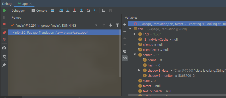Click Run to Cursor

click(x=95, y=10)
